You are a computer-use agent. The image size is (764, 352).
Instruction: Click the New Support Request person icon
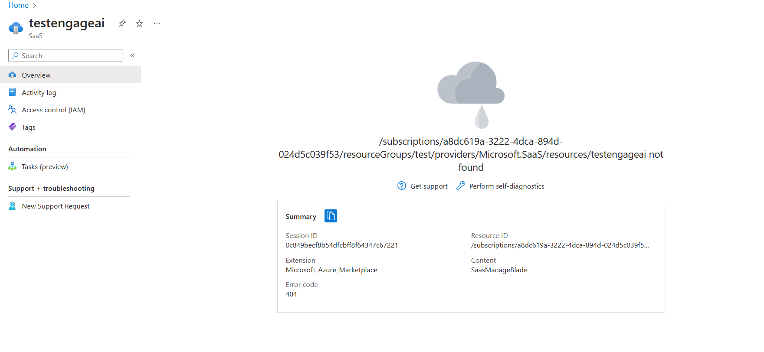click(13, 206)
